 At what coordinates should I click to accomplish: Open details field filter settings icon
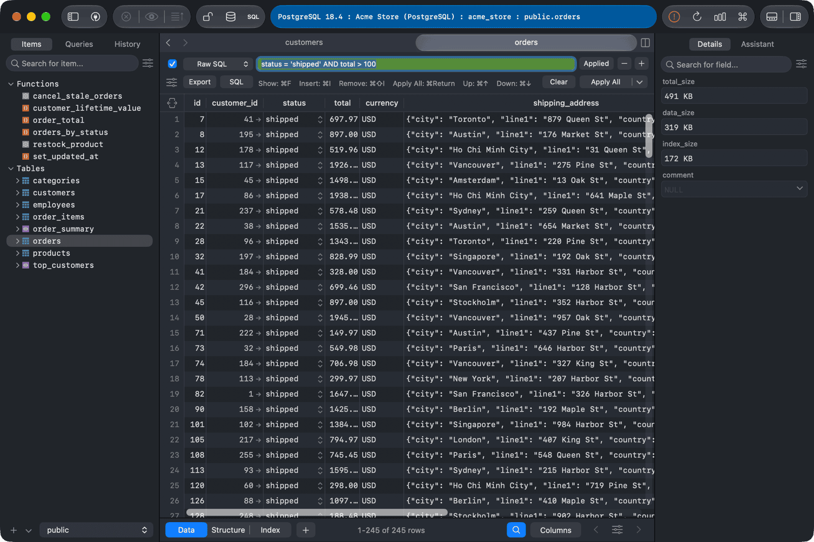point(801,64)
